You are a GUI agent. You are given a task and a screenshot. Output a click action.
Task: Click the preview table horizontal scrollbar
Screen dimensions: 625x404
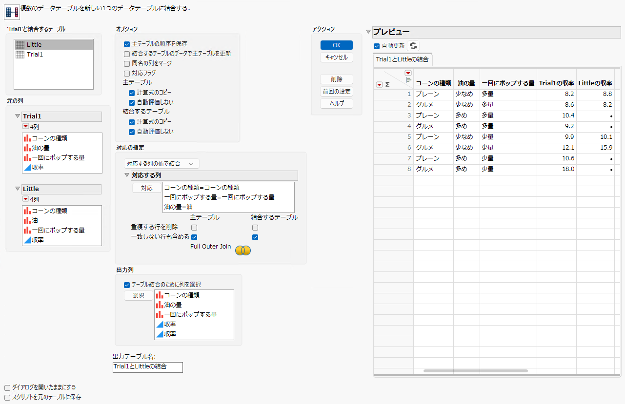(x=476, y=371)
